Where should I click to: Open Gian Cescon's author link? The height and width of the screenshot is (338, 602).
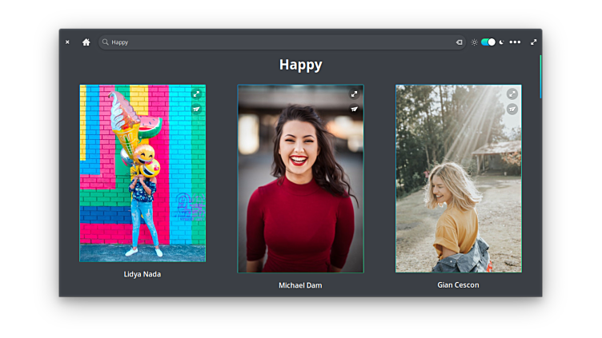click(458, 284)
